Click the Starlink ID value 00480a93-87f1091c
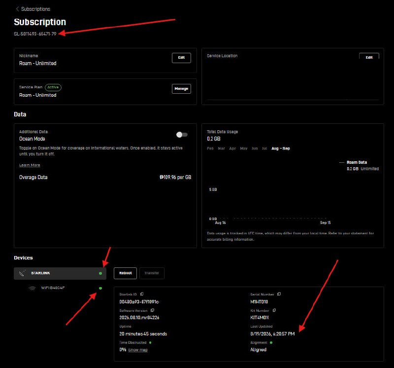The height and width of the screenshot is (368, 394). point(139,302)
